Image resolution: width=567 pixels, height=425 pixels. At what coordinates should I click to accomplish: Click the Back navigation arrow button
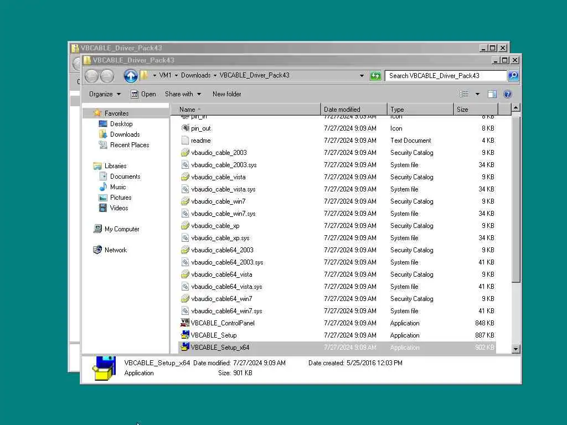pos(91,76)
